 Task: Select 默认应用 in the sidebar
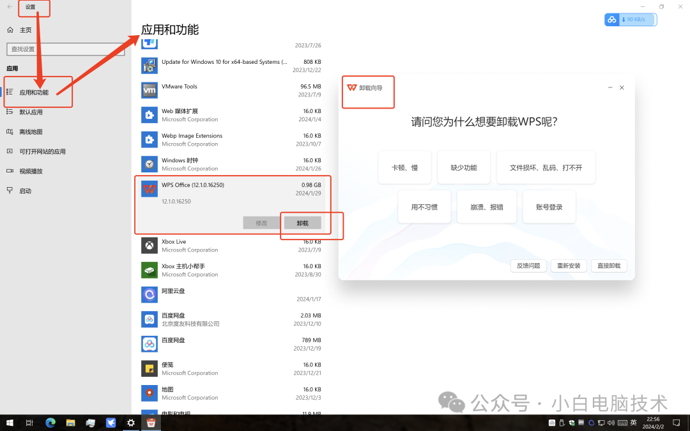(31, 112)
